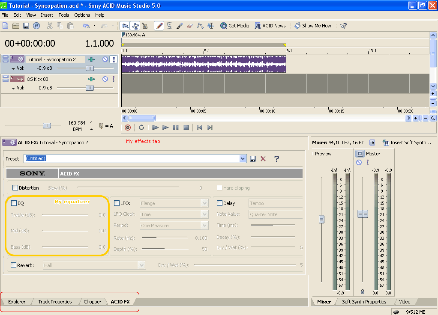Delete the ACID FX preset
Viewport: 438px width, 315px height.
[x=263, y=159]
